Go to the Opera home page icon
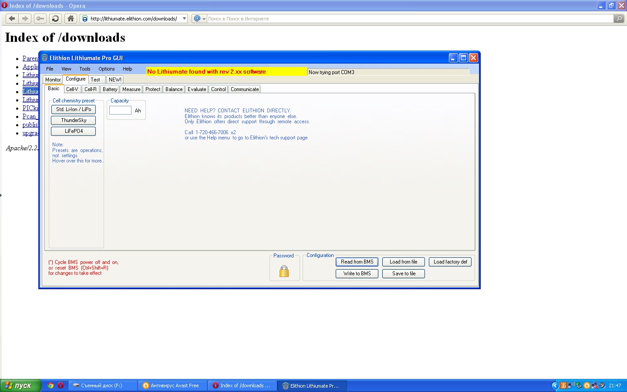This screenshot has width=627, height=392. (x=71, y=18)
